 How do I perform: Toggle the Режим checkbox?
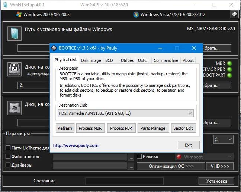point(139,157)
